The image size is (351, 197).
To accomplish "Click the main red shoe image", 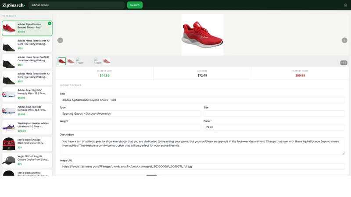I will tap(202, 35).
